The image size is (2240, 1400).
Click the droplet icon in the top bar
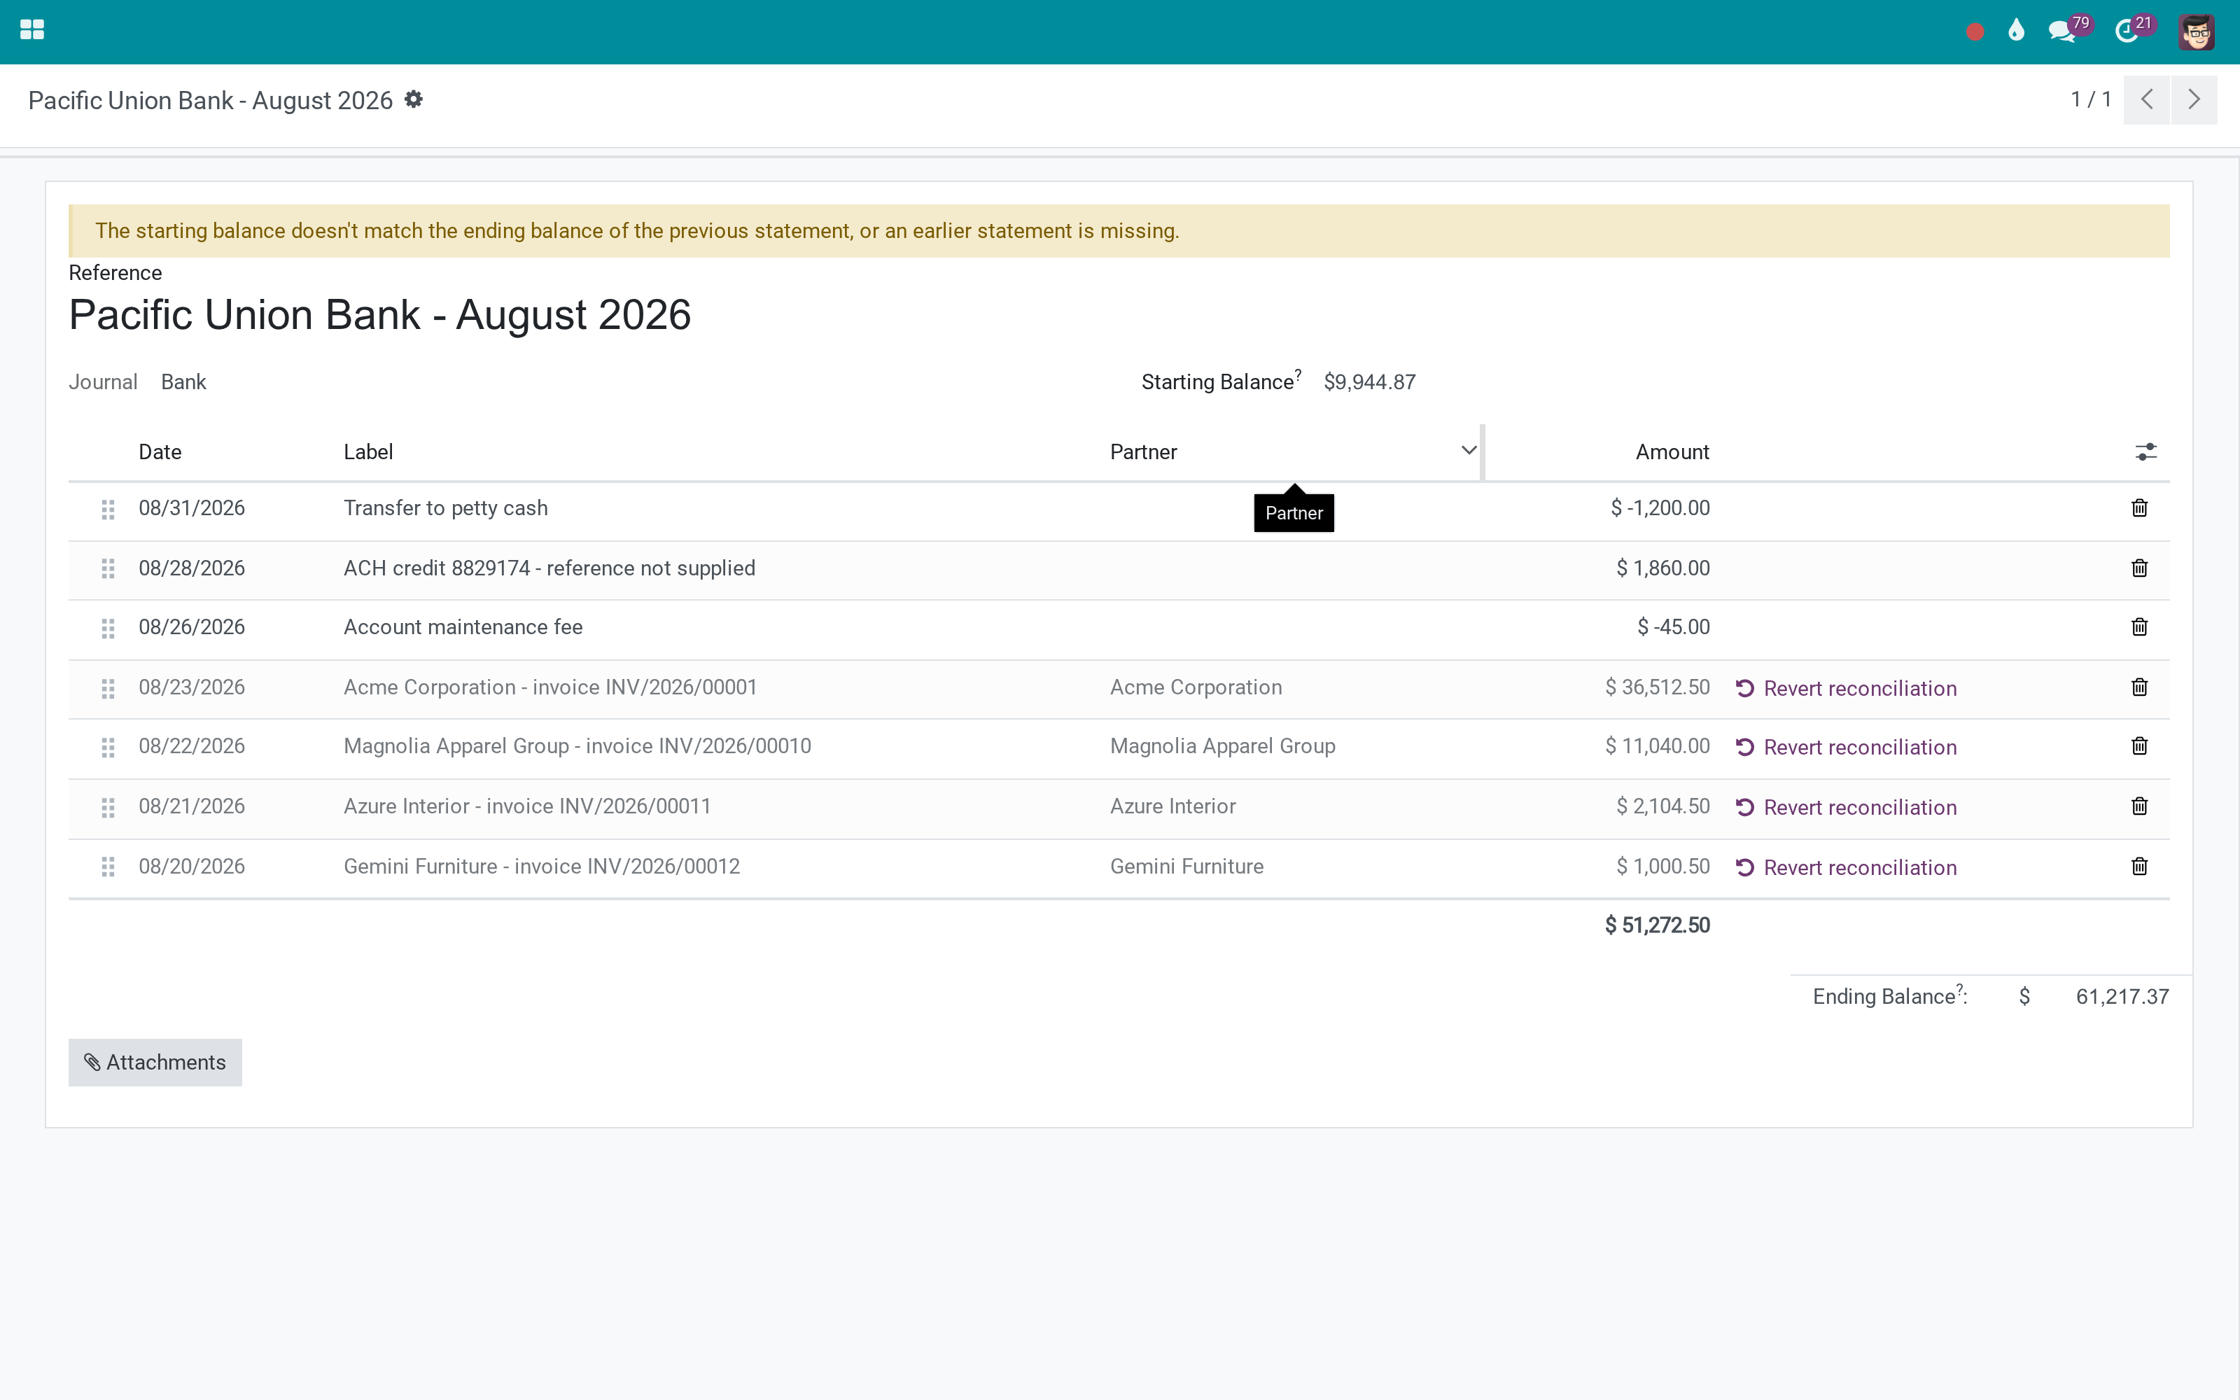[x=2016, y=31]
